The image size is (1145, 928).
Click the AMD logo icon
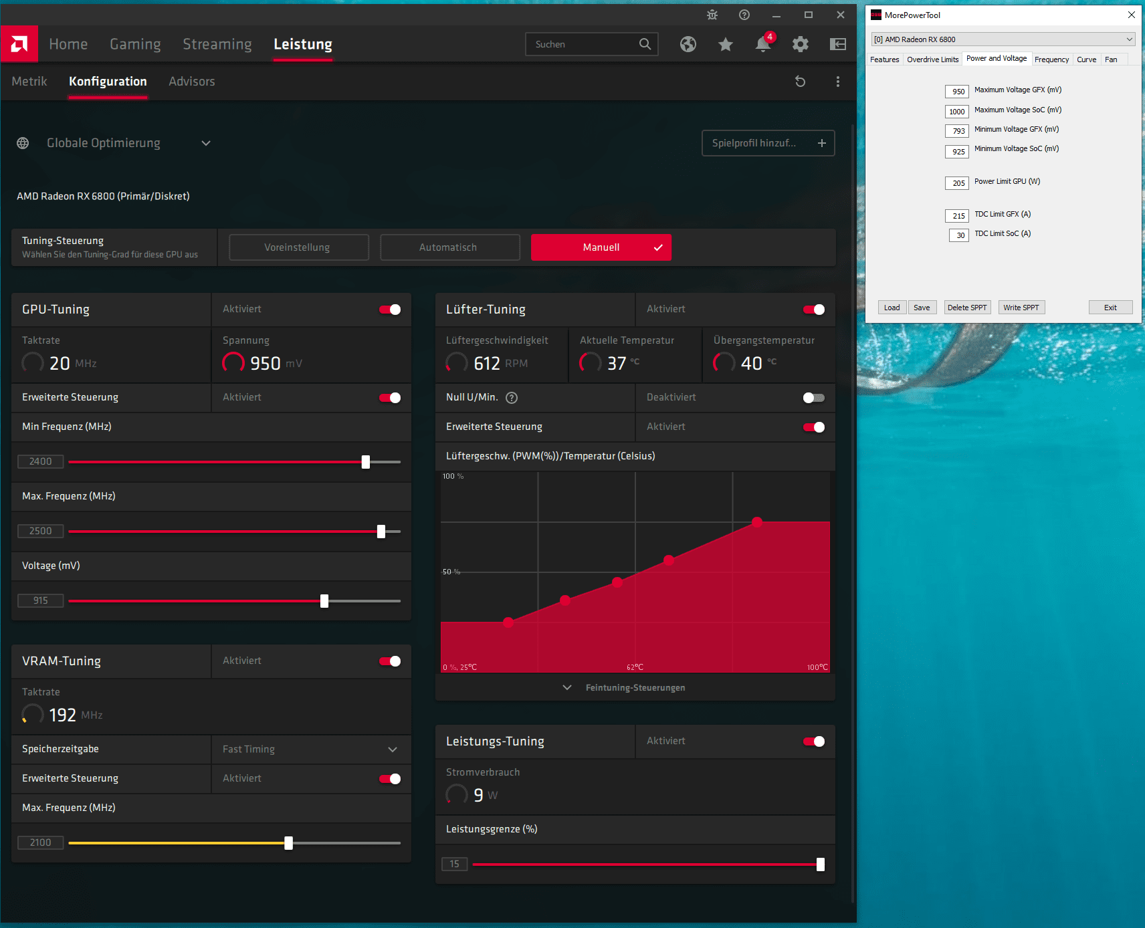(x=19, y=44)
